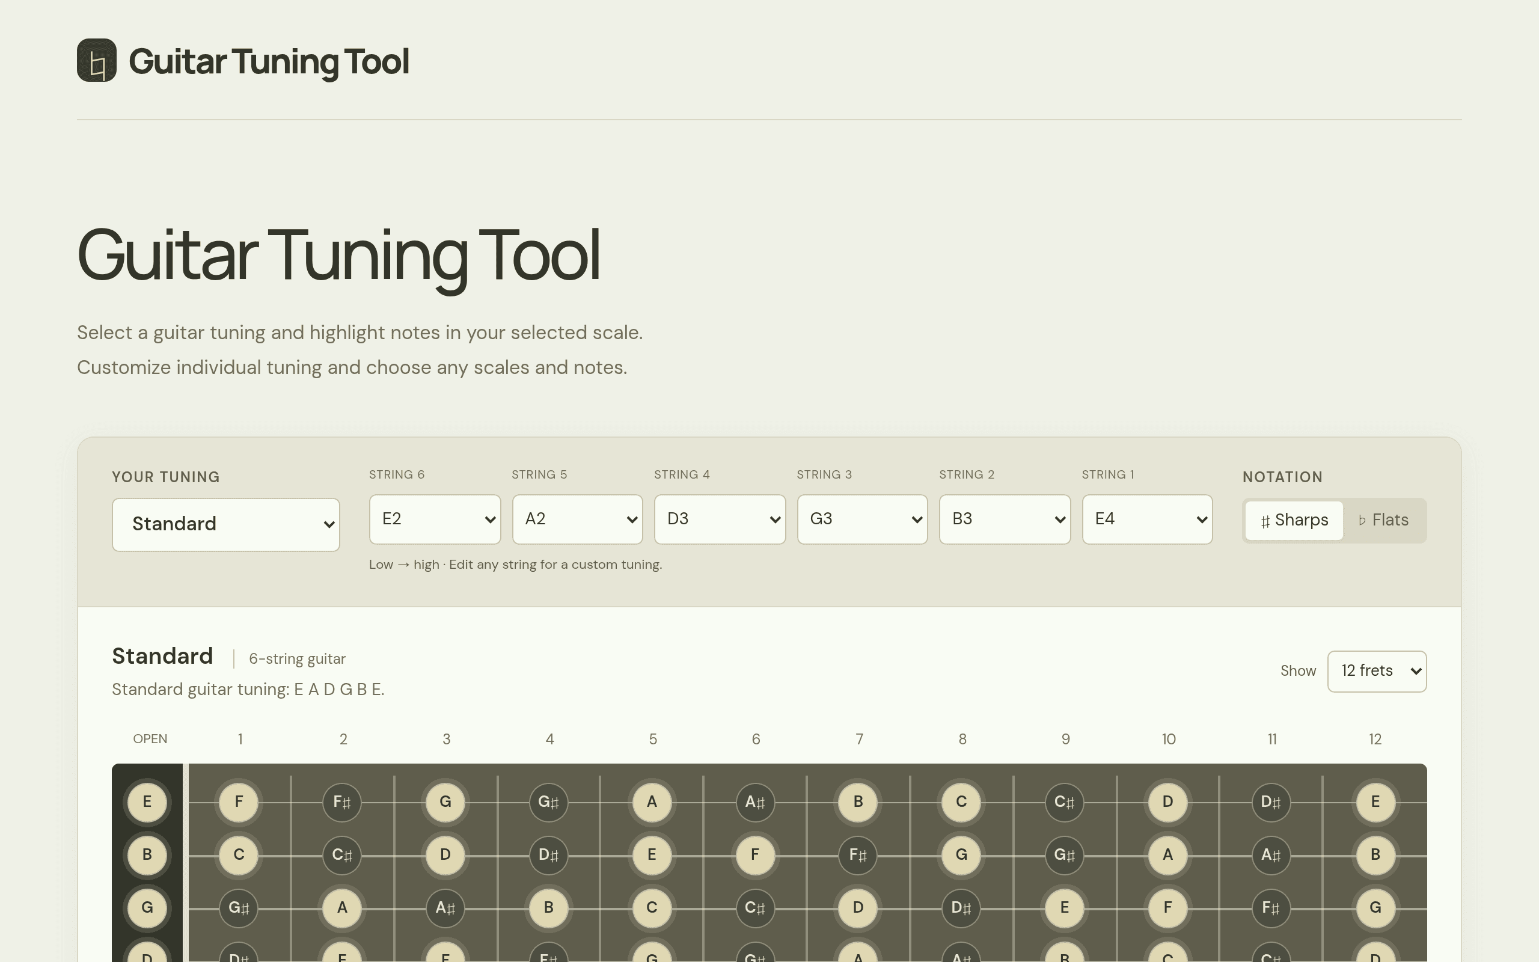This screenshot has width=1539, height=962.
Task: Click C♯ note at fret 2 on B string
Action: click(341, 854)
